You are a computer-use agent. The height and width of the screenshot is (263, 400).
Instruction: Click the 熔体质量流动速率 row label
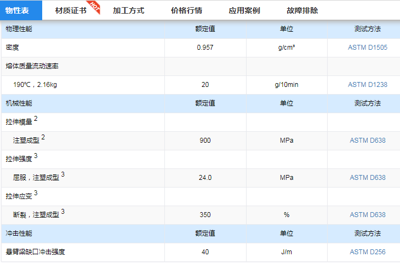[x=32, y=66]
